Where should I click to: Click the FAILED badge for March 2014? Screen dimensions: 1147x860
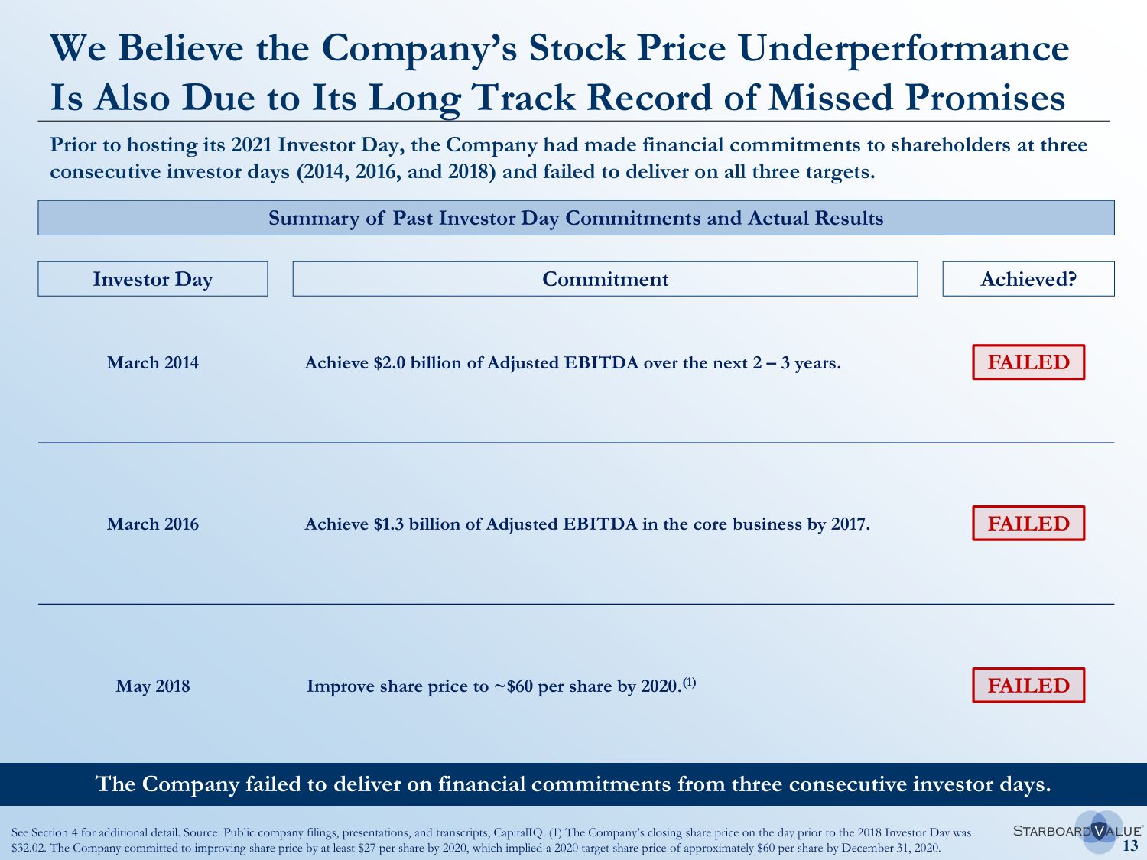pos(1028,362)
